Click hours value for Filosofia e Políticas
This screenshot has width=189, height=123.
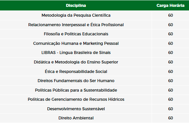click(x=170, y=34)
